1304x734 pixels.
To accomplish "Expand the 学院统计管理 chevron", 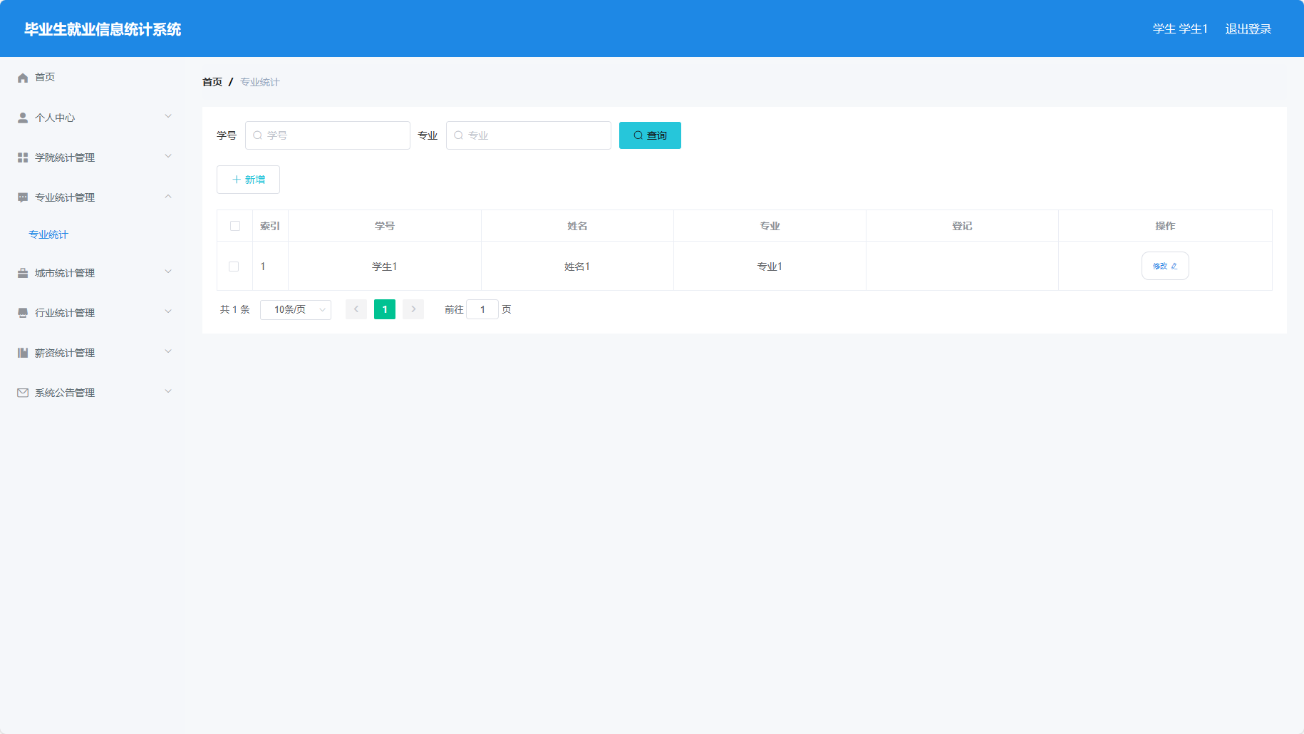I will 168,156.
